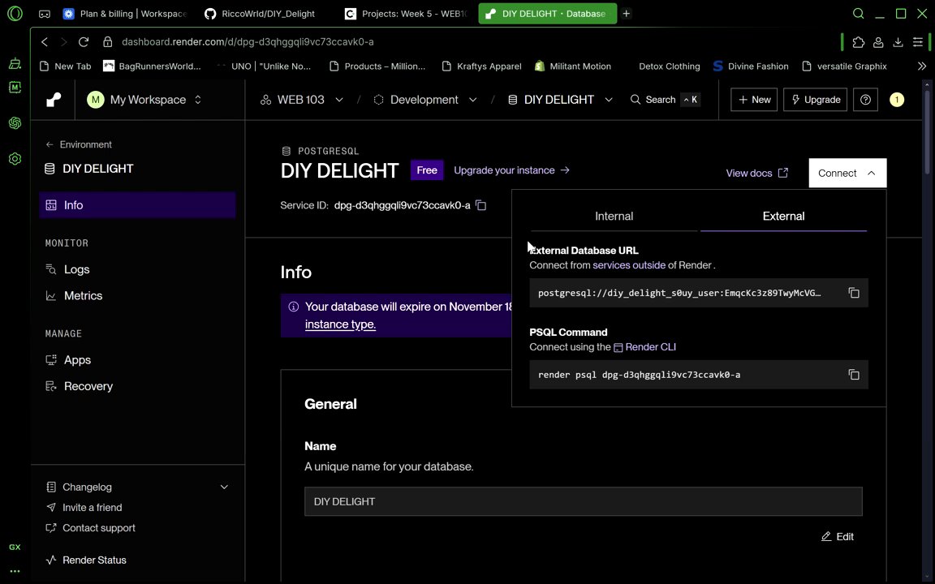Viewport: 935px width, 584px height.
Task: Open the services outside link
Action: click(629, 265)
